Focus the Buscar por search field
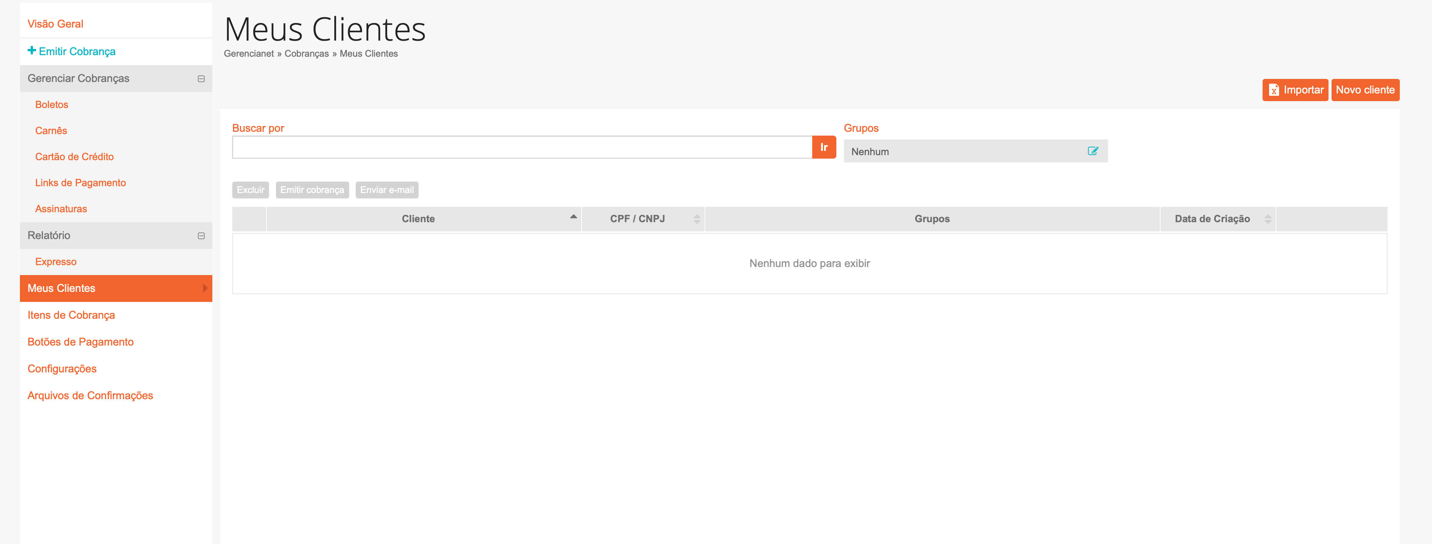 [522, 147]
